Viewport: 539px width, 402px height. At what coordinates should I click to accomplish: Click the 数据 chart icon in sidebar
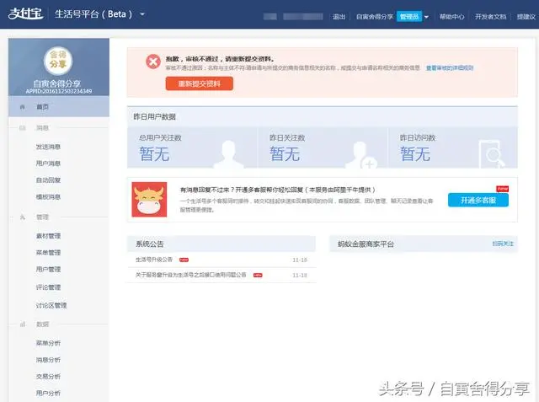tap(23, 324)
